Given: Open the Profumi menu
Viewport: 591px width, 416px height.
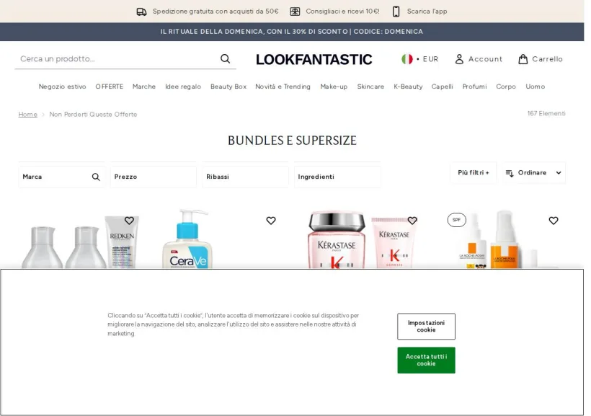Looking at the screenshot, I should pos(474,87).
